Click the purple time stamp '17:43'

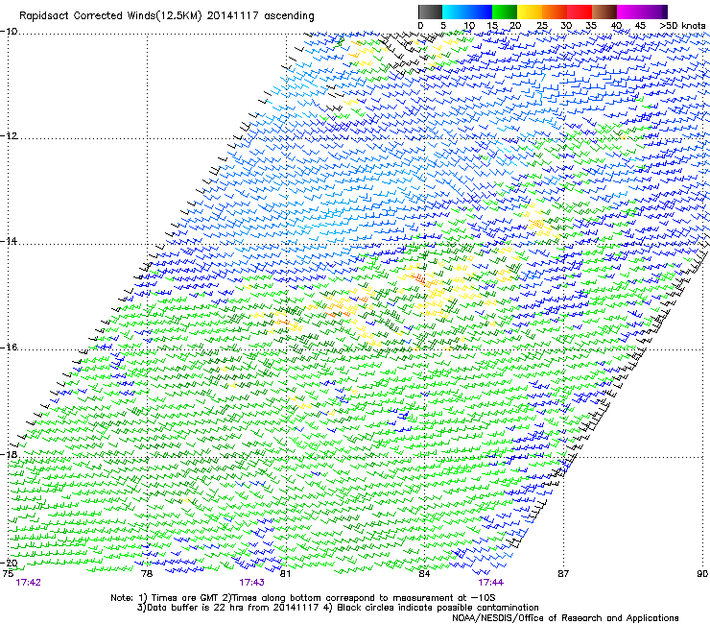point(251,583)
